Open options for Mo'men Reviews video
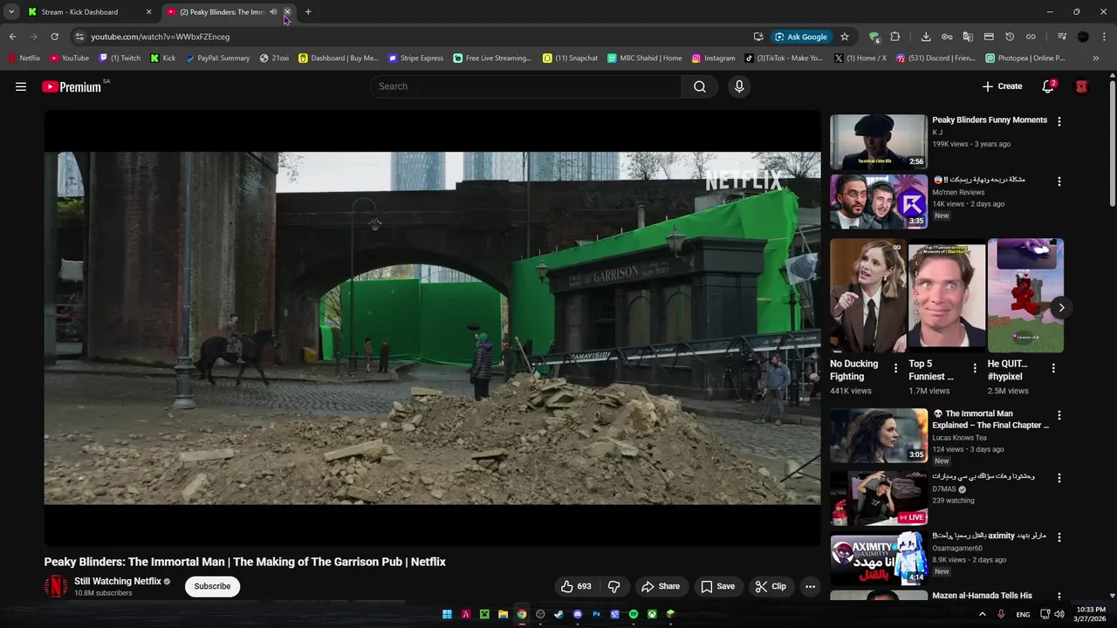 click(x=1059, y=181)
